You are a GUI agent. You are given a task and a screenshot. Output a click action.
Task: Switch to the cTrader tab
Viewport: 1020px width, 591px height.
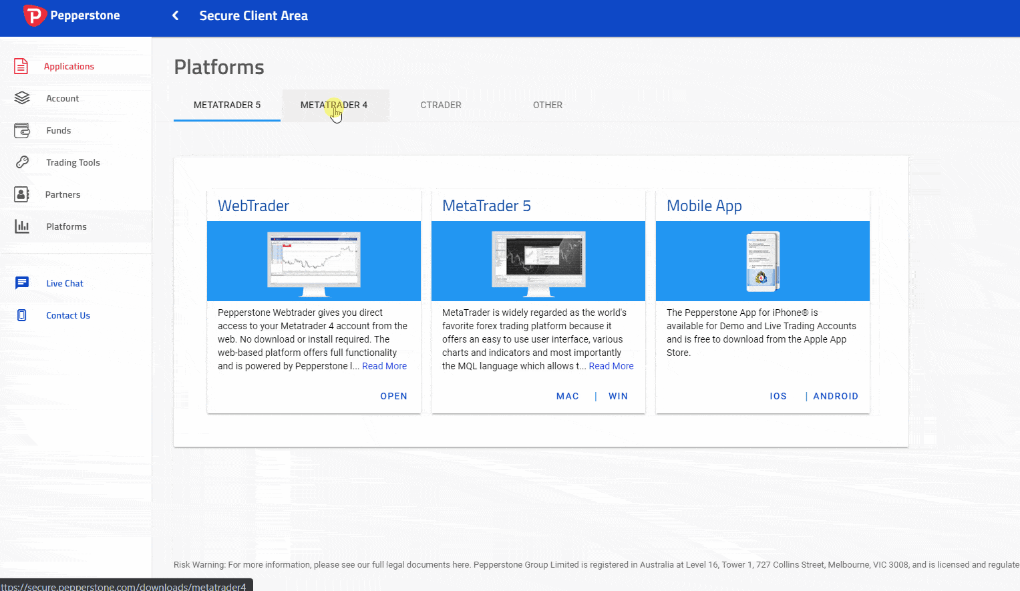[x=441, y=105]
